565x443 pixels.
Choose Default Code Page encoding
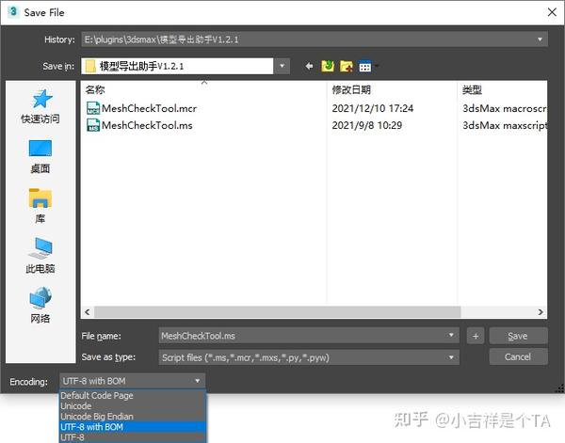point(133,395)
